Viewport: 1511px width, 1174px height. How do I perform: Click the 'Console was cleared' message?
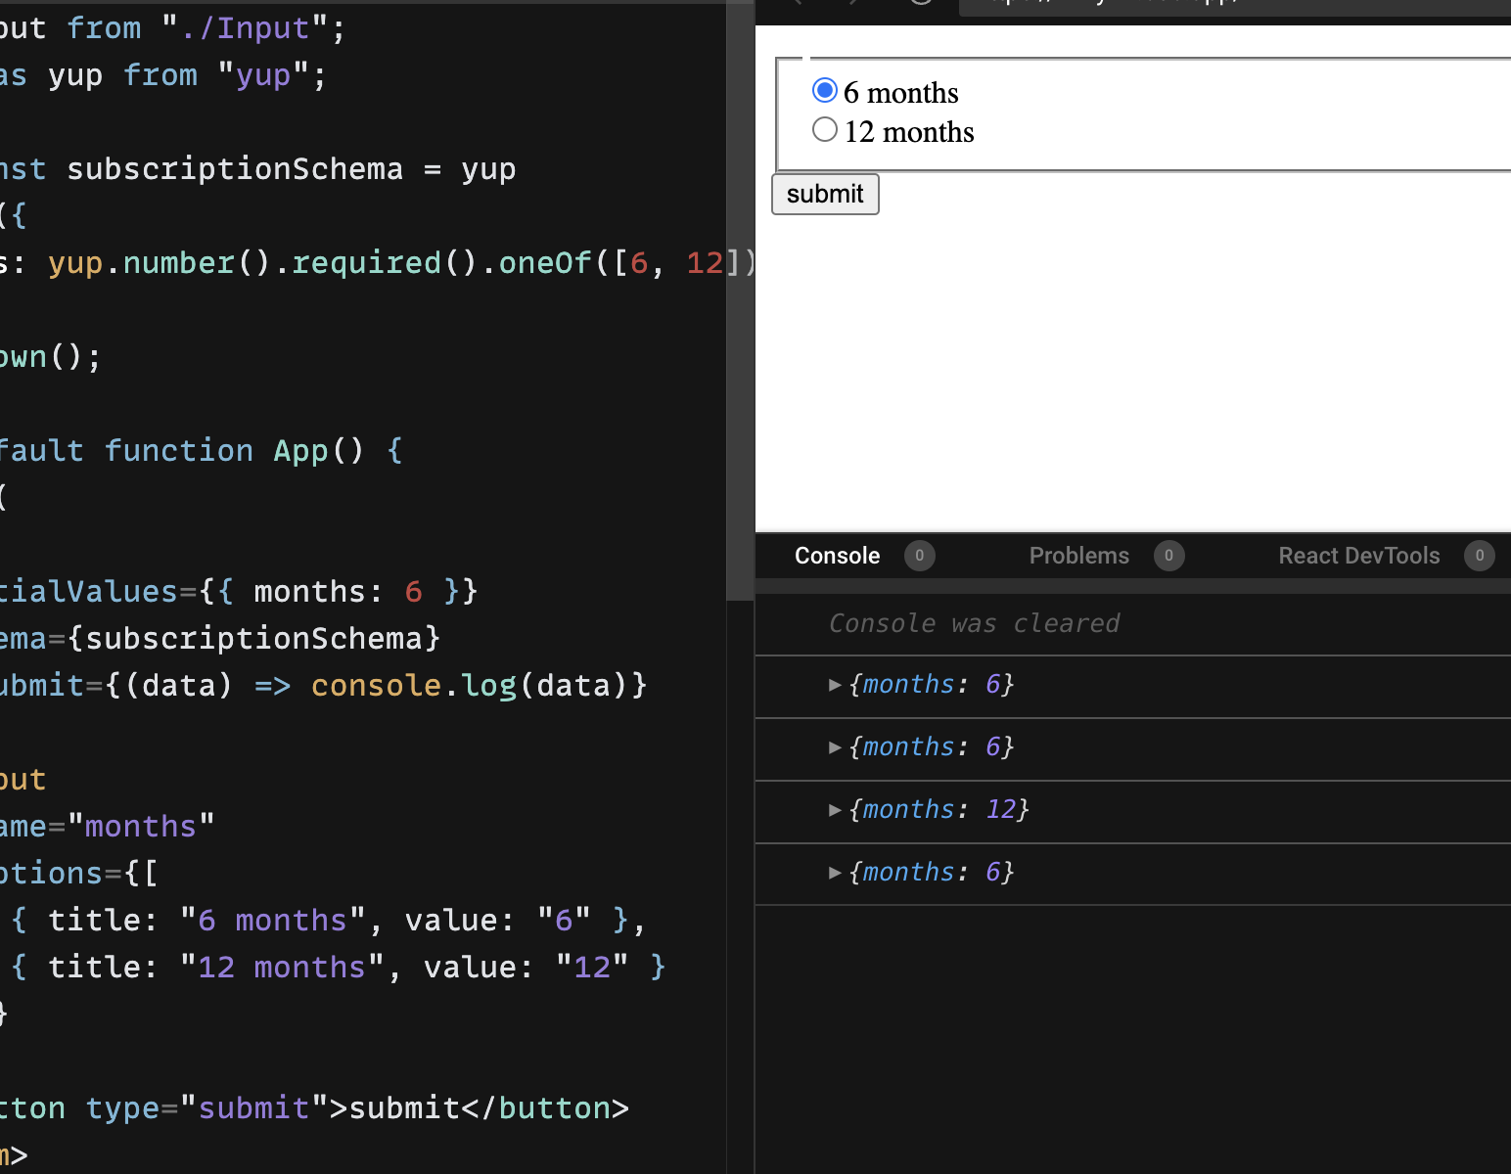(974, 623)
